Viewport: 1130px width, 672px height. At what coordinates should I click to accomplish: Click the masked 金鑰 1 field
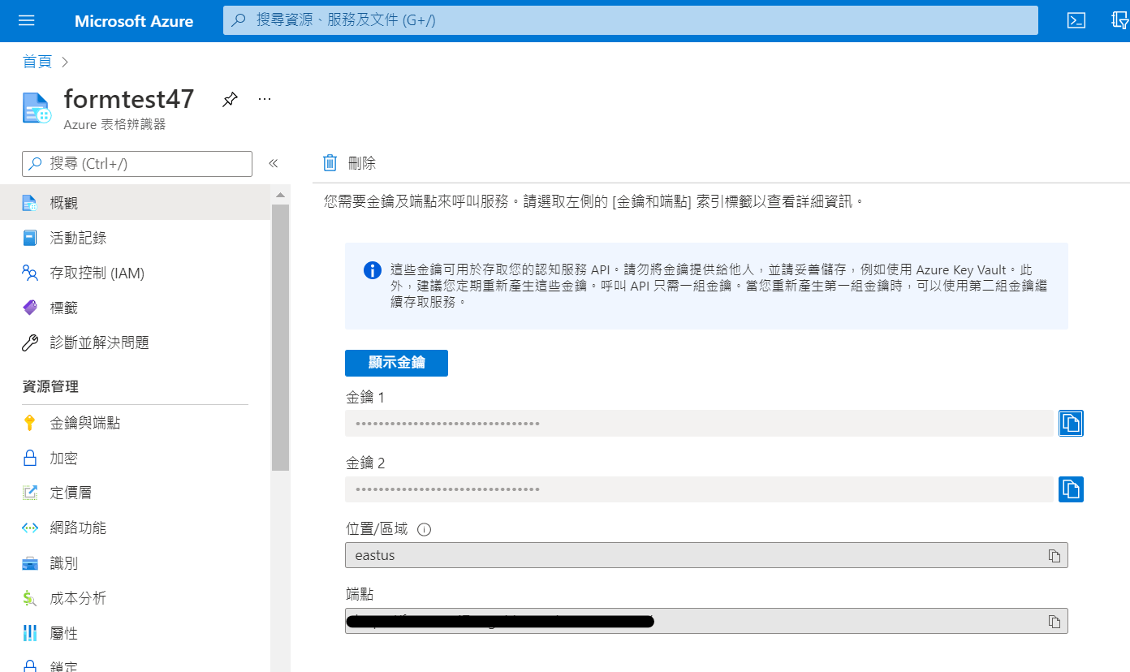point(699,423)
